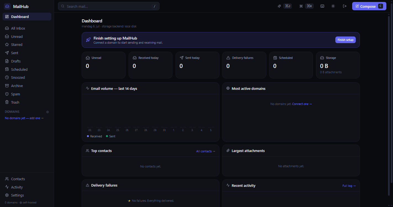Focus the Search mail field

pos(109,6)
